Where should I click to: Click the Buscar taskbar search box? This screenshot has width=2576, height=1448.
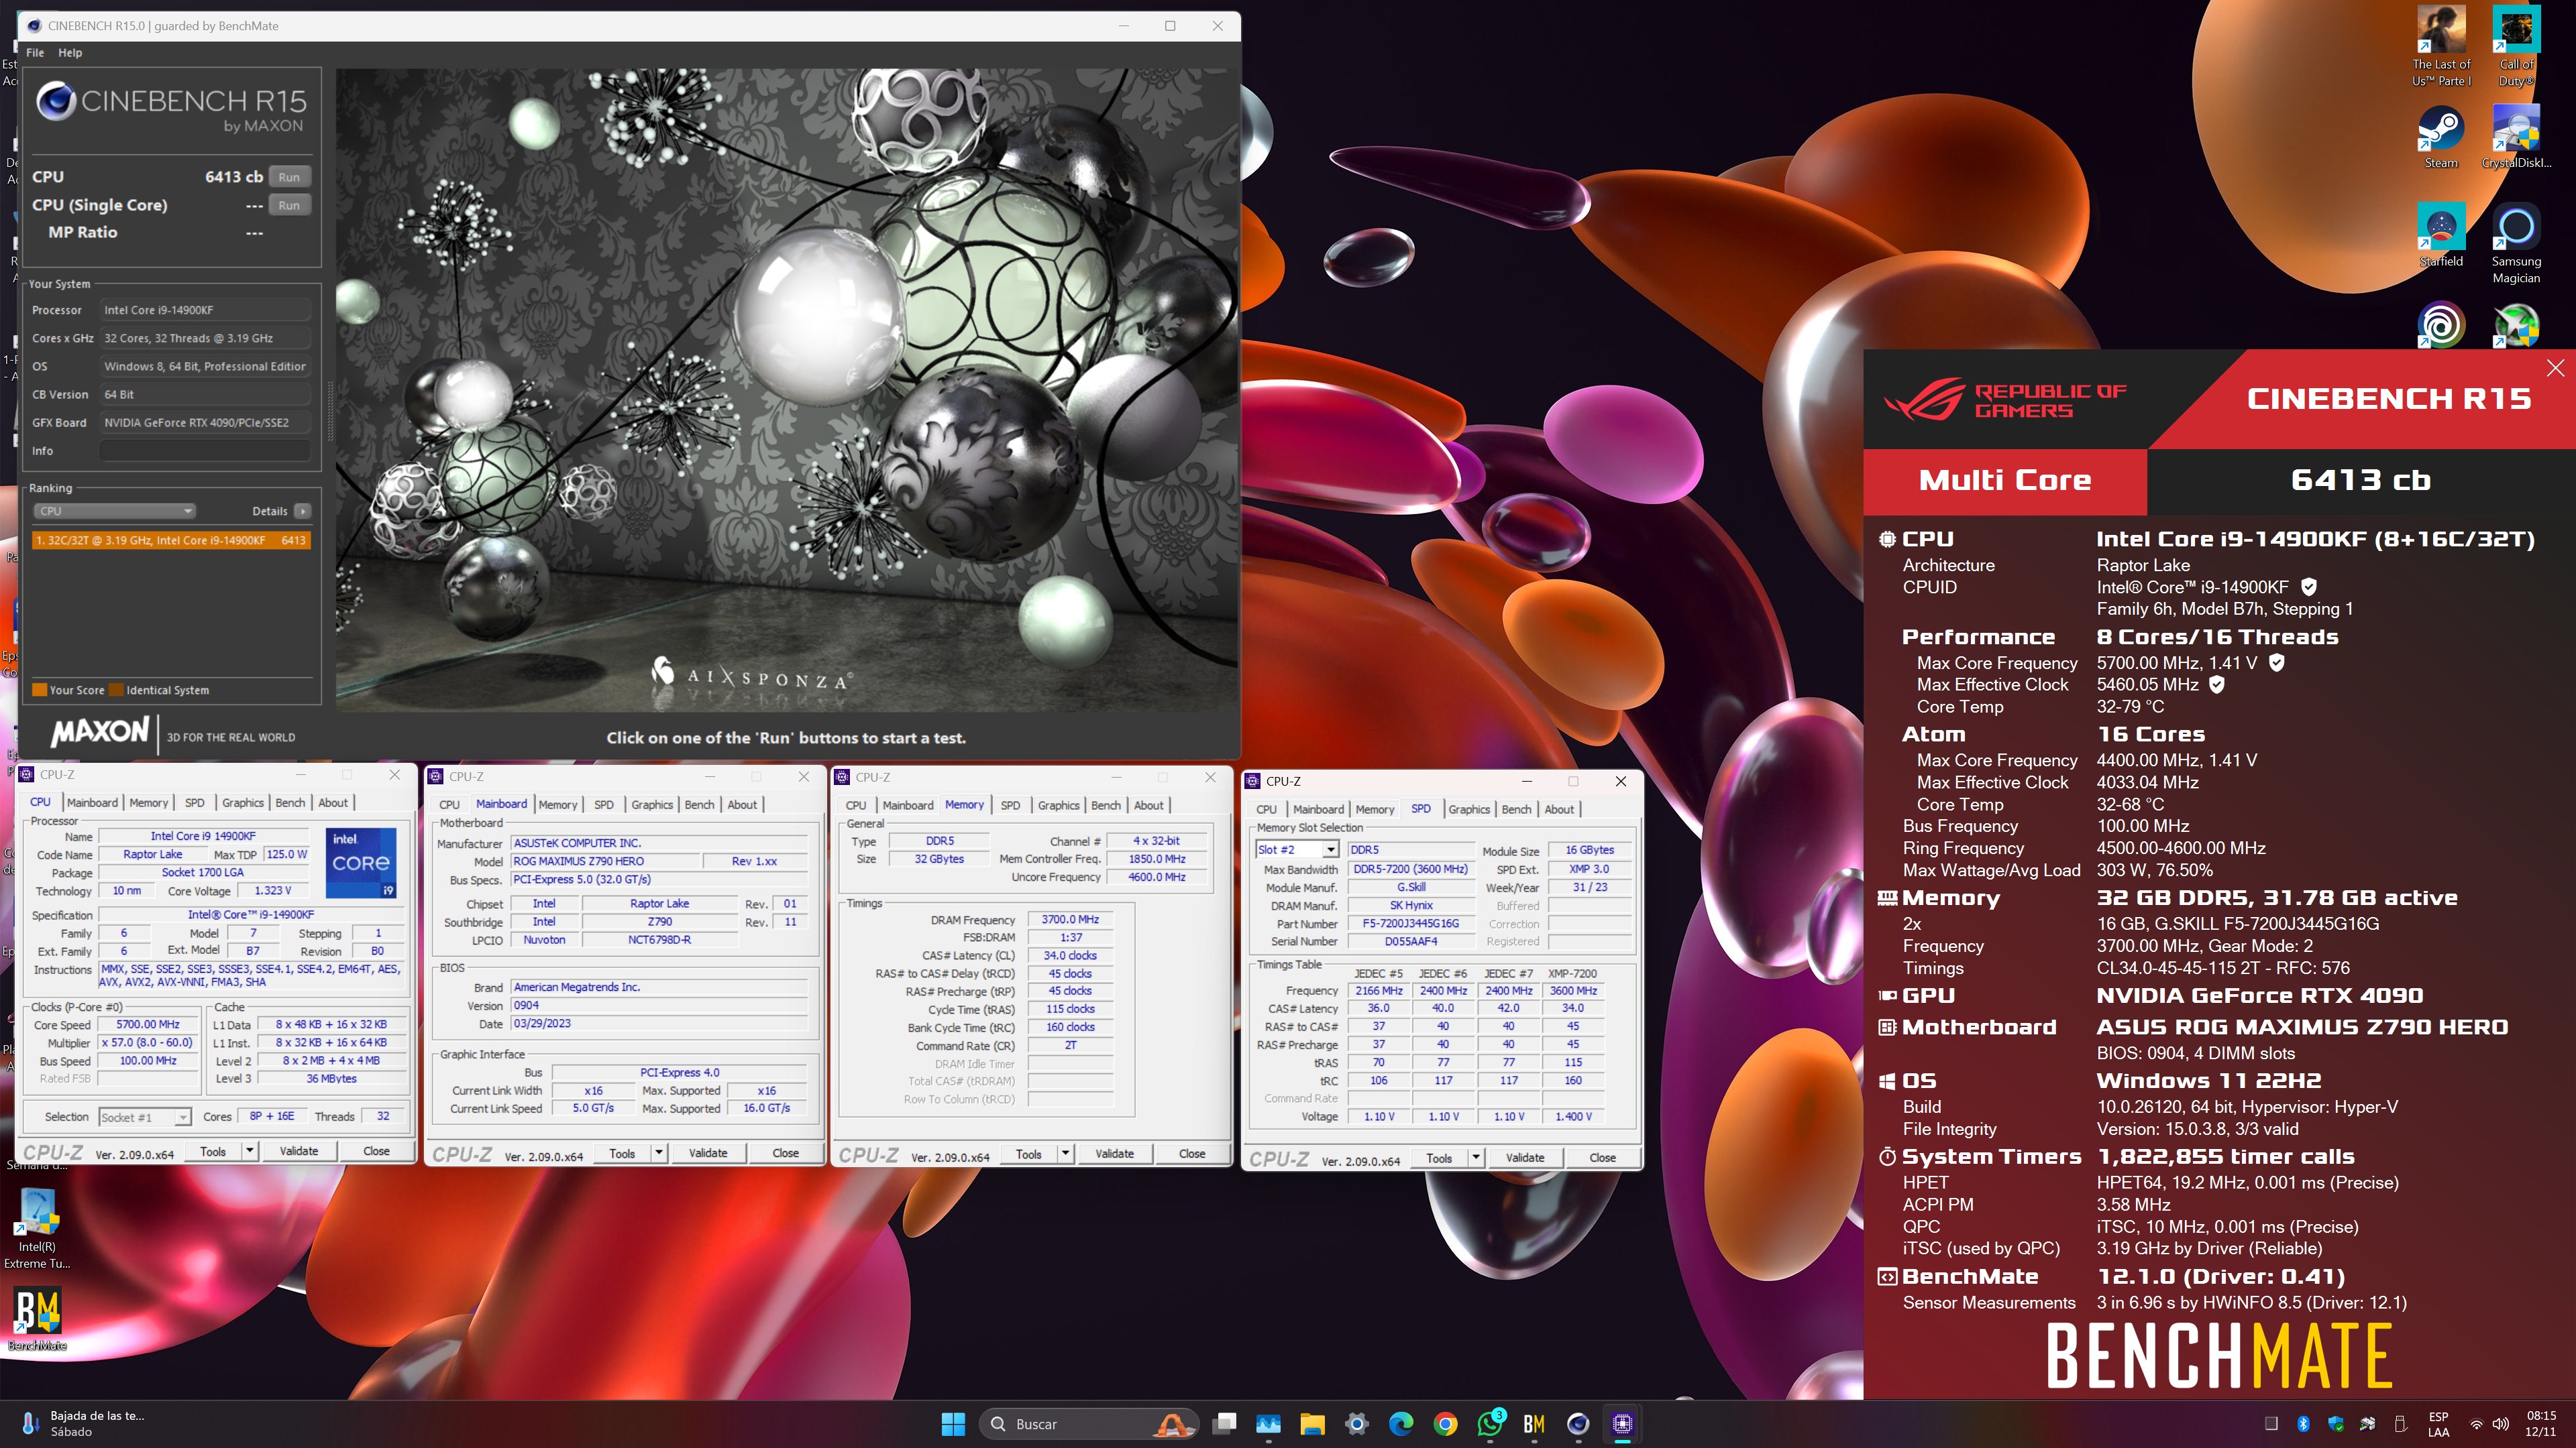coord(1089,1424)
